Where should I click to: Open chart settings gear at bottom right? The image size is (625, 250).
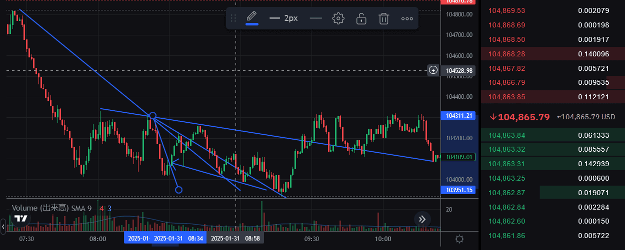point(459,239)
